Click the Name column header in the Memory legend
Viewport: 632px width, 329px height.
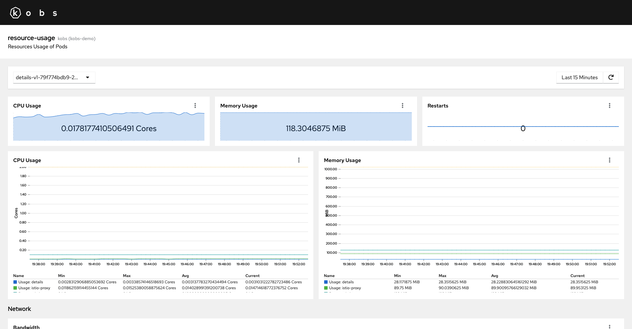click(x=329, y=276)
